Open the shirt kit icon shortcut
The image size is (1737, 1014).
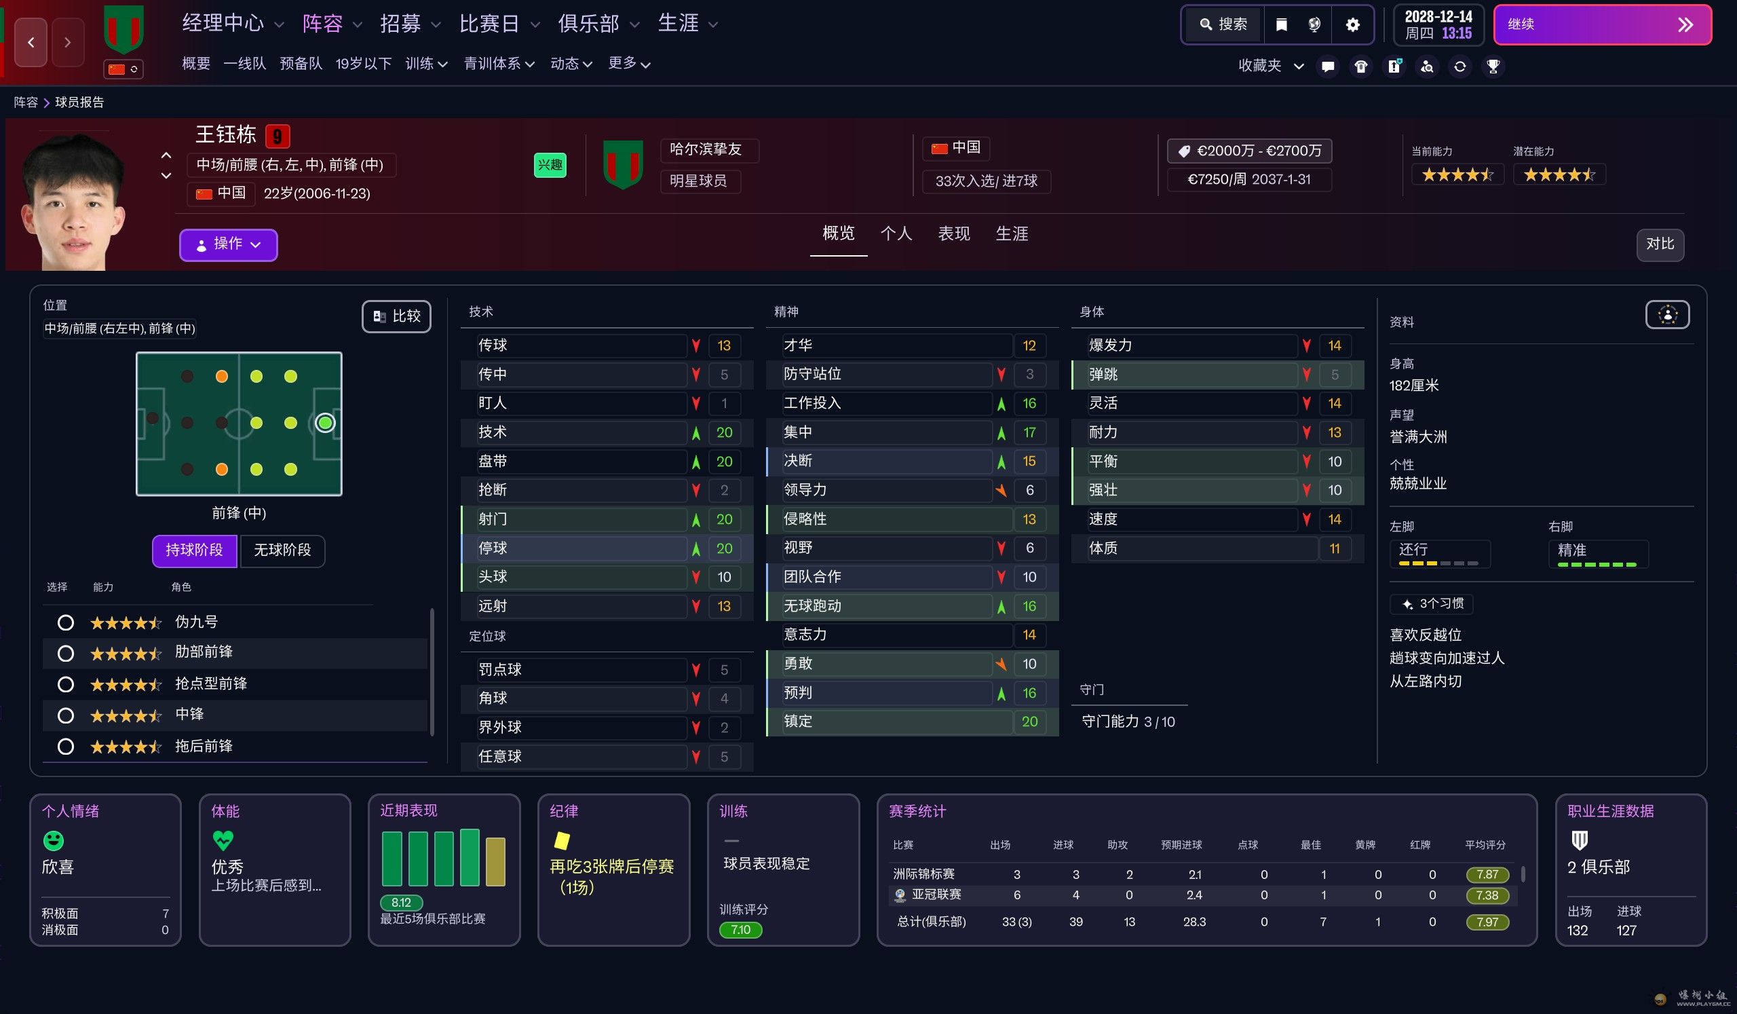[x=1360, y=67]
